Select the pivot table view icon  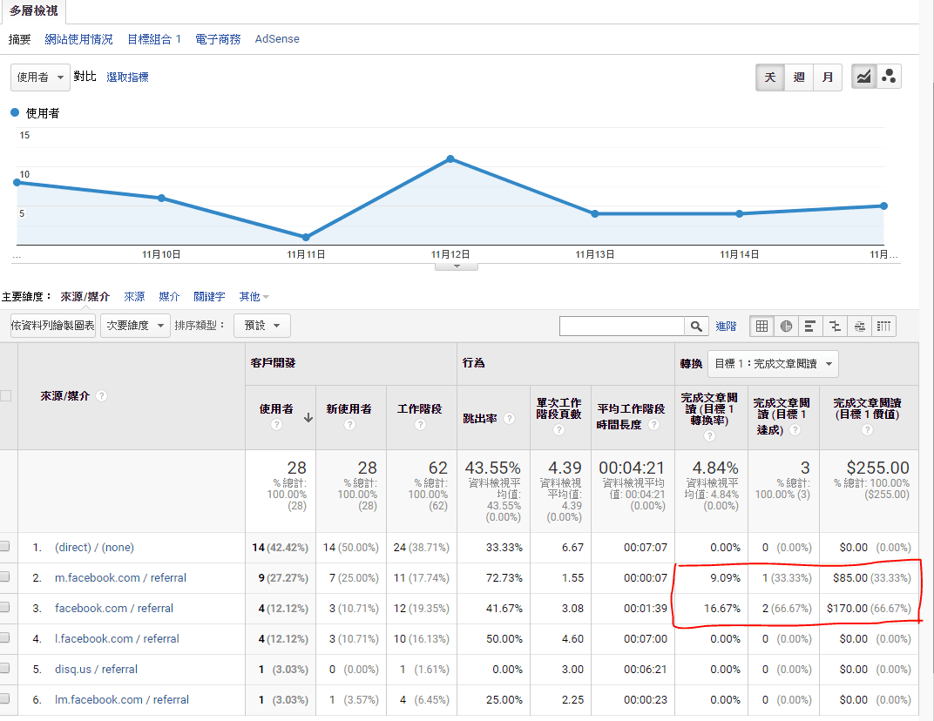click(x=883, y=327)
